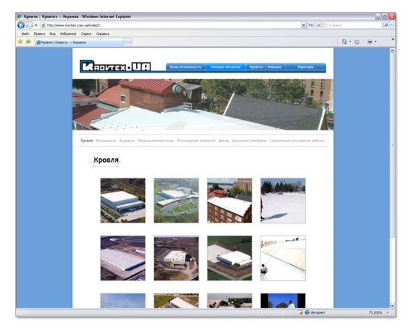Follow the Фундаменты category link
Screen dimensions: 411x329
click(106, 141)
